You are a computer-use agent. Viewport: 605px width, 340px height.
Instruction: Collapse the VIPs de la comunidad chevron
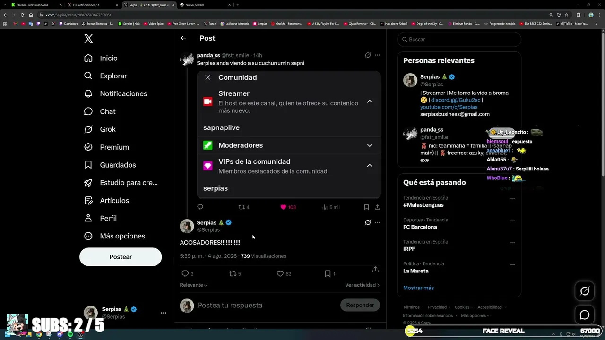click(370, 166)
